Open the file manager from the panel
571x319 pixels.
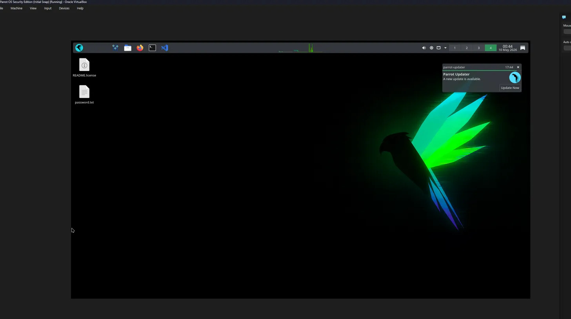tap(127, 48)
